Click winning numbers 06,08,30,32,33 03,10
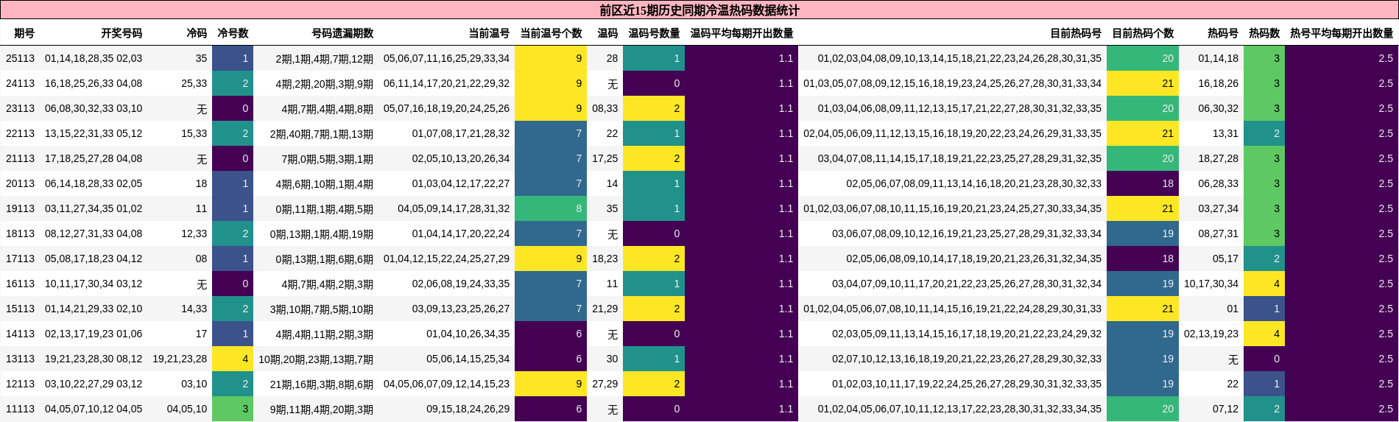 pyautogui.click(x=94, y=108)
